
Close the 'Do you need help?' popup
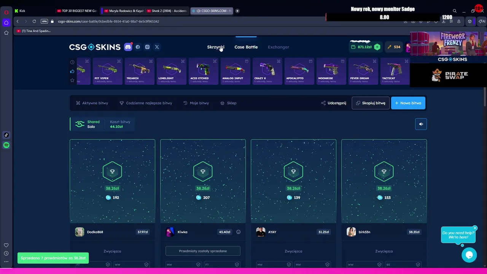click(475, 228)
